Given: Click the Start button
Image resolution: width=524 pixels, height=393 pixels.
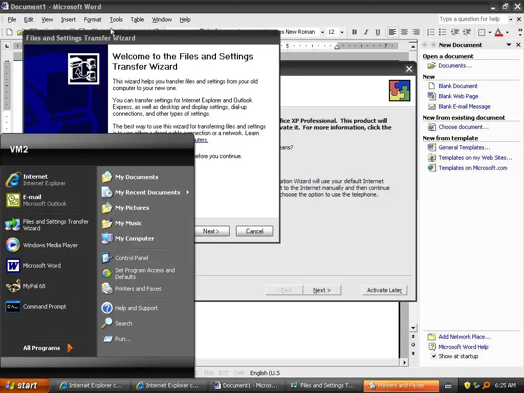Looking at the screenshot, I should pos(24,385).
